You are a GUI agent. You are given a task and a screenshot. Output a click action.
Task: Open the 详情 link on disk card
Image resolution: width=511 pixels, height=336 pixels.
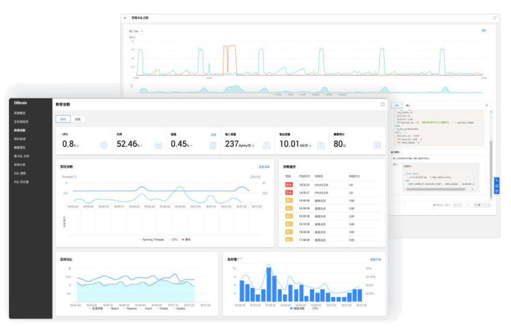(x=213, y=134)
